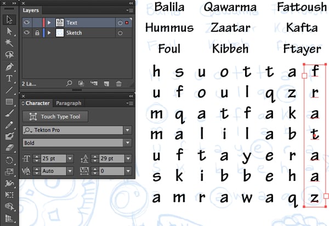Image resolution: width=329 pixels, height=226 pixels.
Task: Select the Blob Brush tool
Action: [9, 137]
